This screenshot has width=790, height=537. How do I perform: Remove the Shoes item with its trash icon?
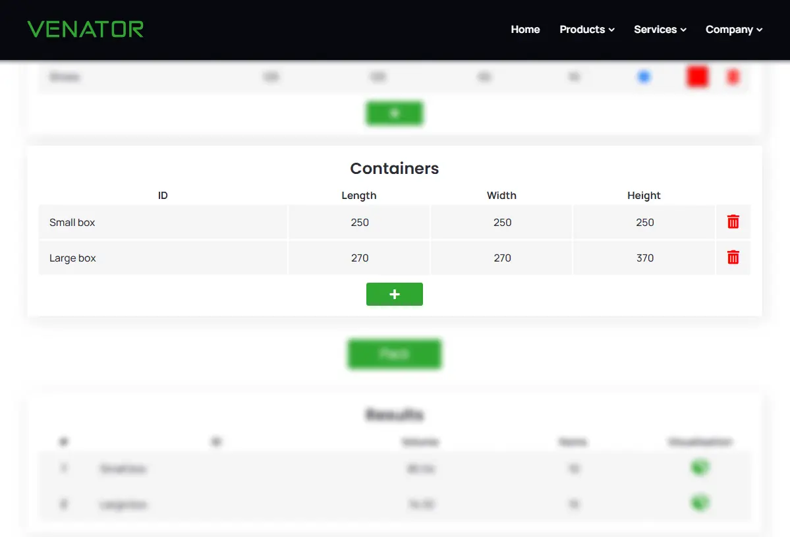pos(733,76)
